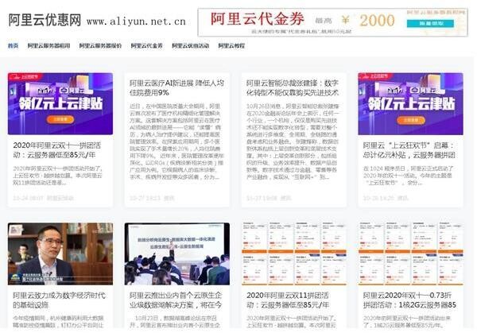Click the excerpt starting 10月26日消息 under 张建锋 article
The image size is (477, 333).
[x=293, y=141]
